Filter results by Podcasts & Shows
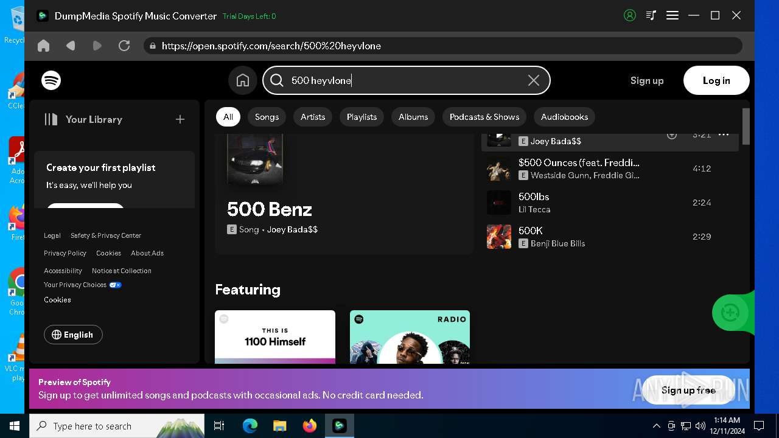 [484, 117]
